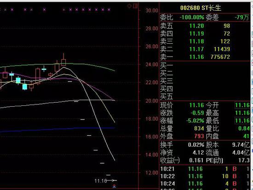Select the 卖一 ask price 11.16
This screenshot has width=253, height=190.
(x=197, y=57)
